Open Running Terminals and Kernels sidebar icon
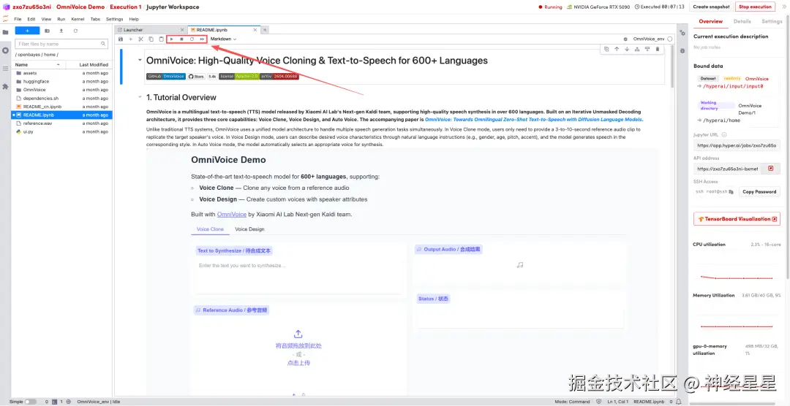Screen dimensions: 790x406 point(6,50)
